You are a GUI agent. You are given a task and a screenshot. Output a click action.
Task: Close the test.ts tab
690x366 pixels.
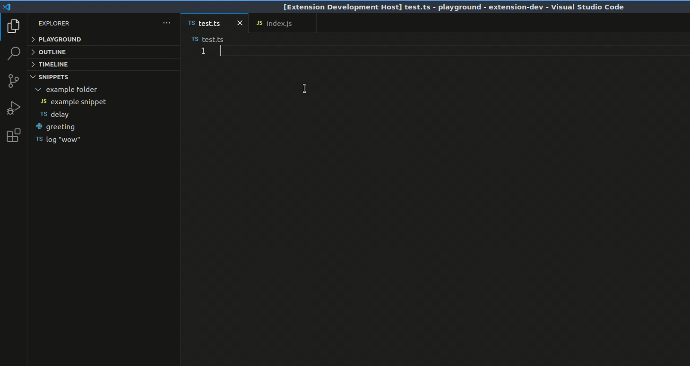pyautogui.click(x=240, y=23)
